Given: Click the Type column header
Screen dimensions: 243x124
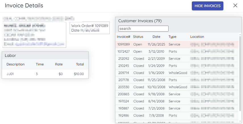Looking at the screenshot, I should pyautogui.click(x=172, y=37).
